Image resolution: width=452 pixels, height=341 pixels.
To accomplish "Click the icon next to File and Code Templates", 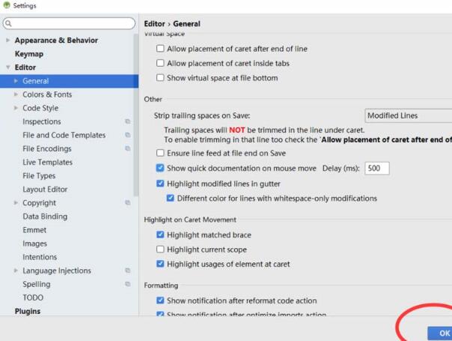I will [128, 135].
